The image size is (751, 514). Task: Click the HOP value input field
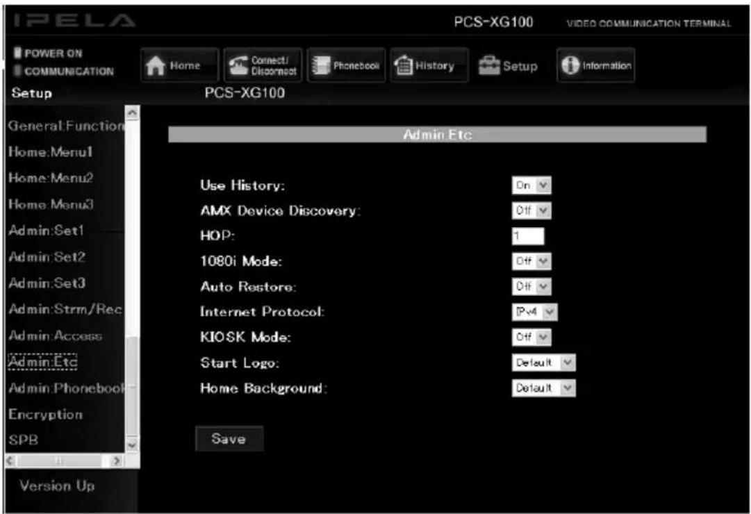[x=528, y=235]
